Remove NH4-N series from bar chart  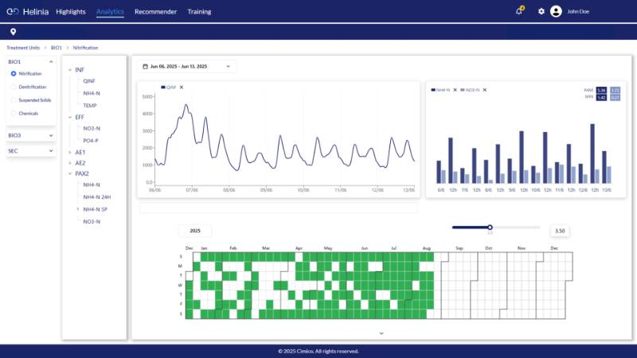[x=454, y=90]
